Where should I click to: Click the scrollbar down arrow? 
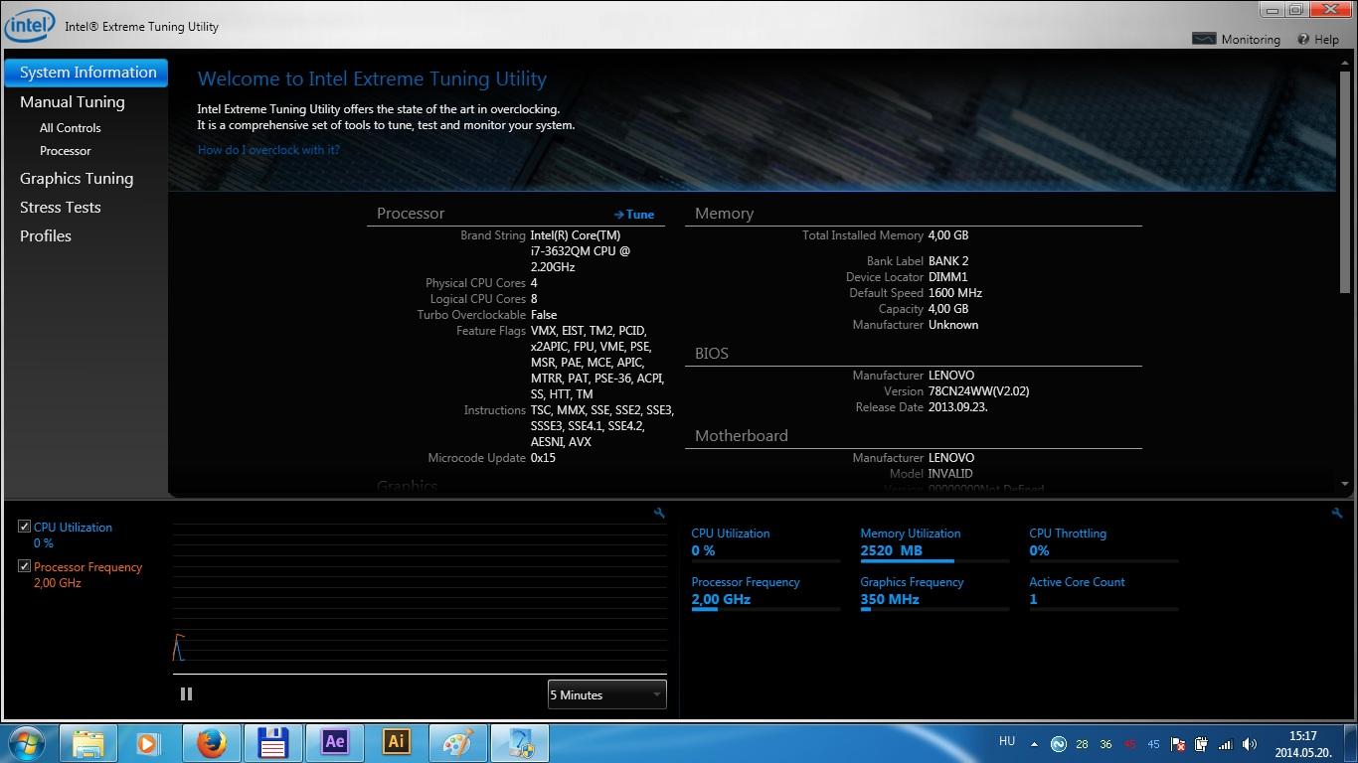(x=1345, y=484)
